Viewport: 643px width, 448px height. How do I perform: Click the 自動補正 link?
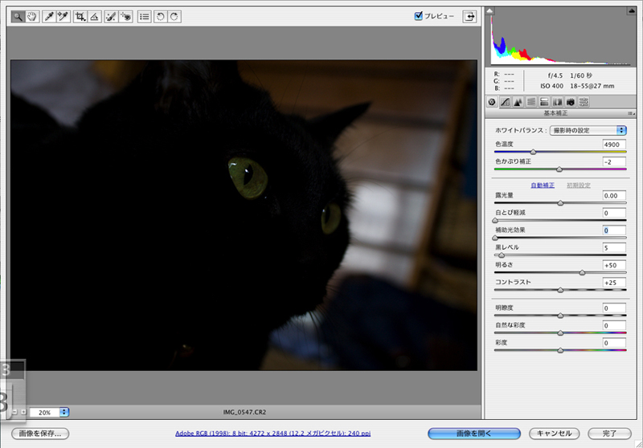point(543,185)
